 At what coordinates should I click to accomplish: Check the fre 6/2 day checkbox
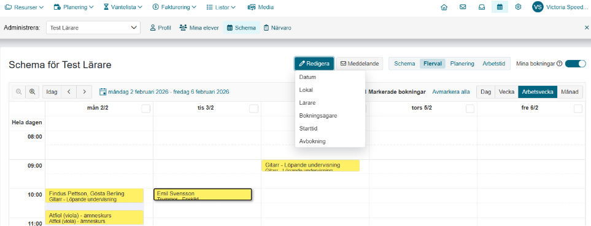coord(578,108)
